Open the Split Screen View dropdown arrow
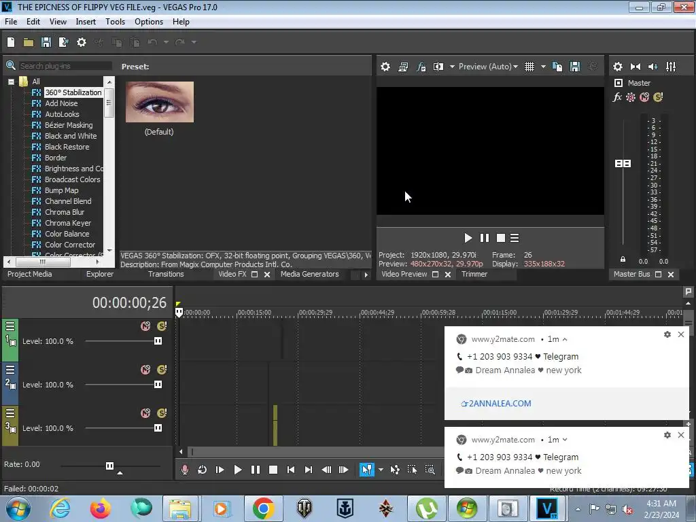The image size is (696, 522). (x=452, y=67)
